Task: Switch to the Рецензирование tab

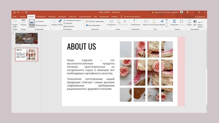Action: click(x=85, y=17)
